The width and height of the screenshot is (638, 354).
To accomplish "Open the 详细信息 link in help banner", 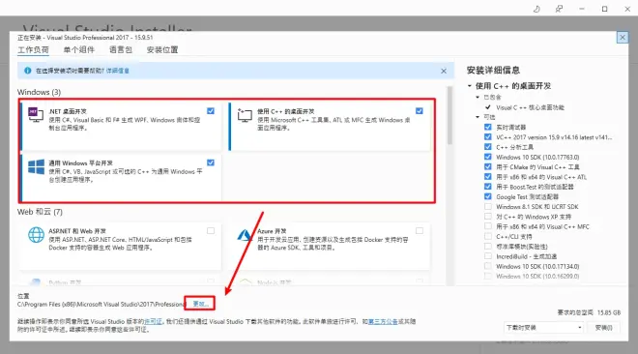I will coord(118,71).
